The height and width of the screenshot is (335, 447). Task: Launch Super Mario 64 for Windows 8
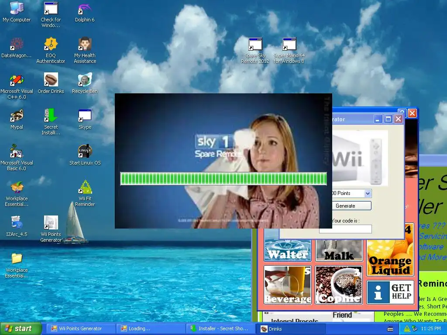(289, 51)
